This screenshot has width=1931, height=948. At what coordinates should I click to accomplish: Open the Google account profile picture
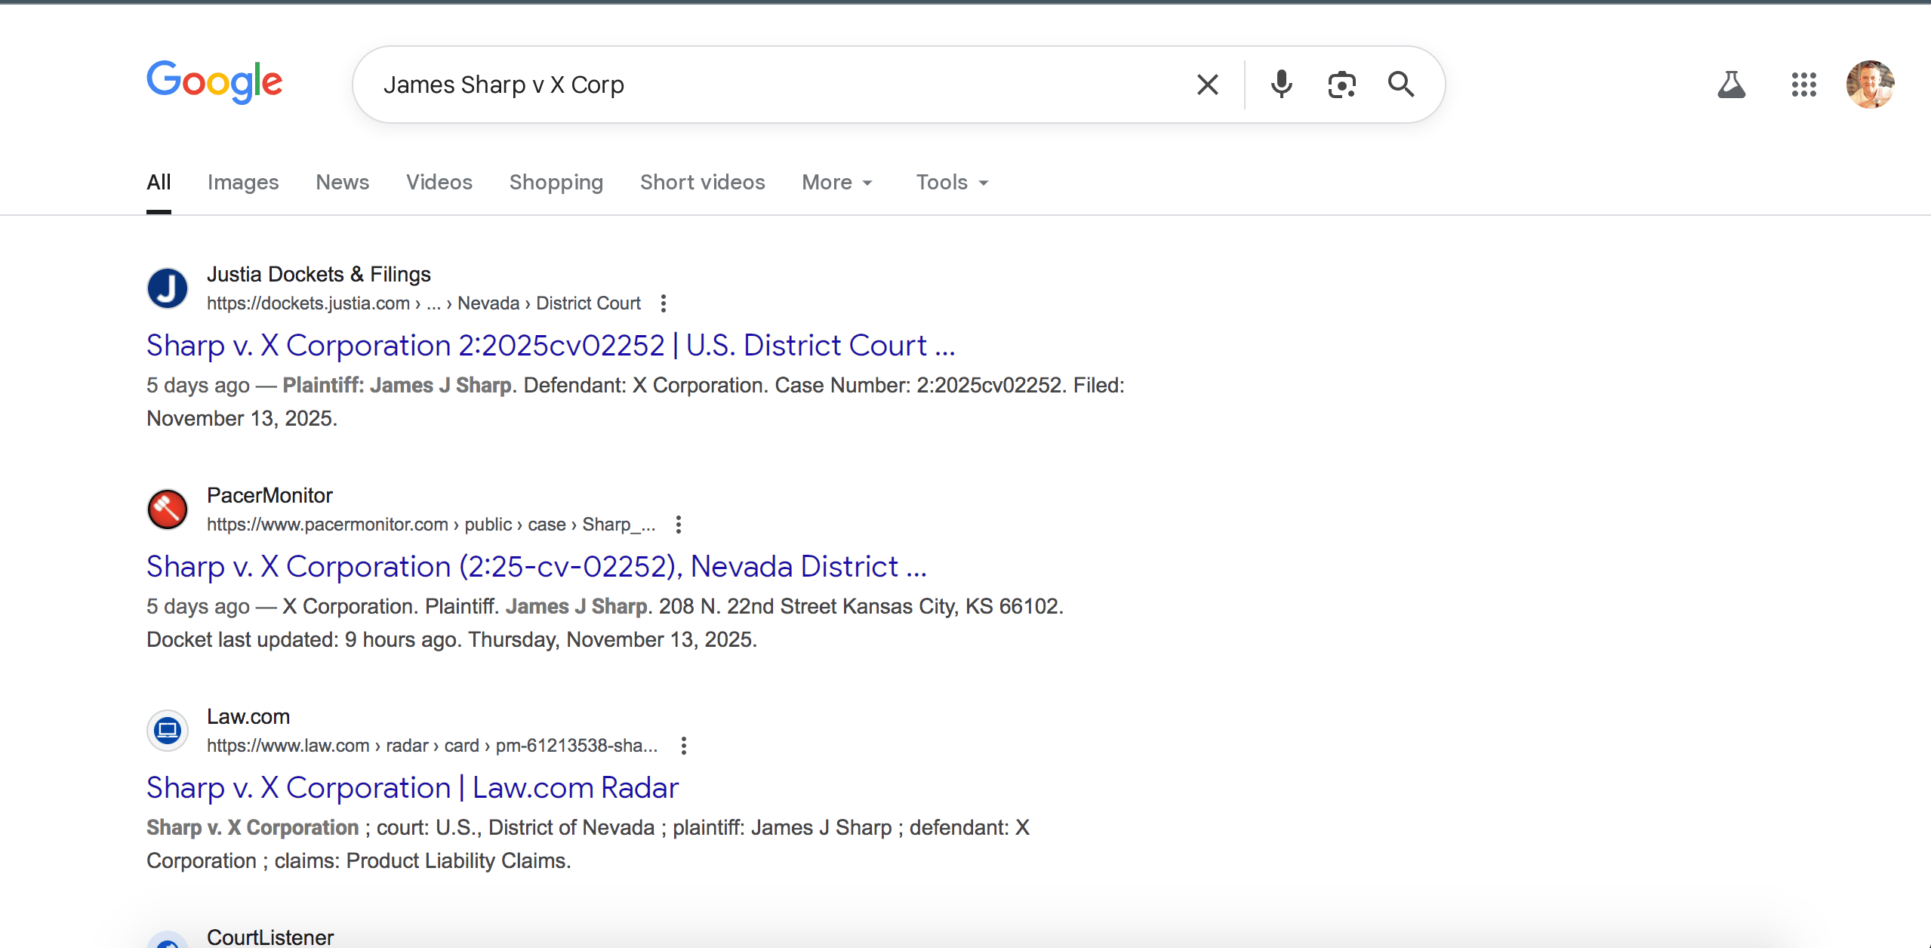tap(1870, 85)
